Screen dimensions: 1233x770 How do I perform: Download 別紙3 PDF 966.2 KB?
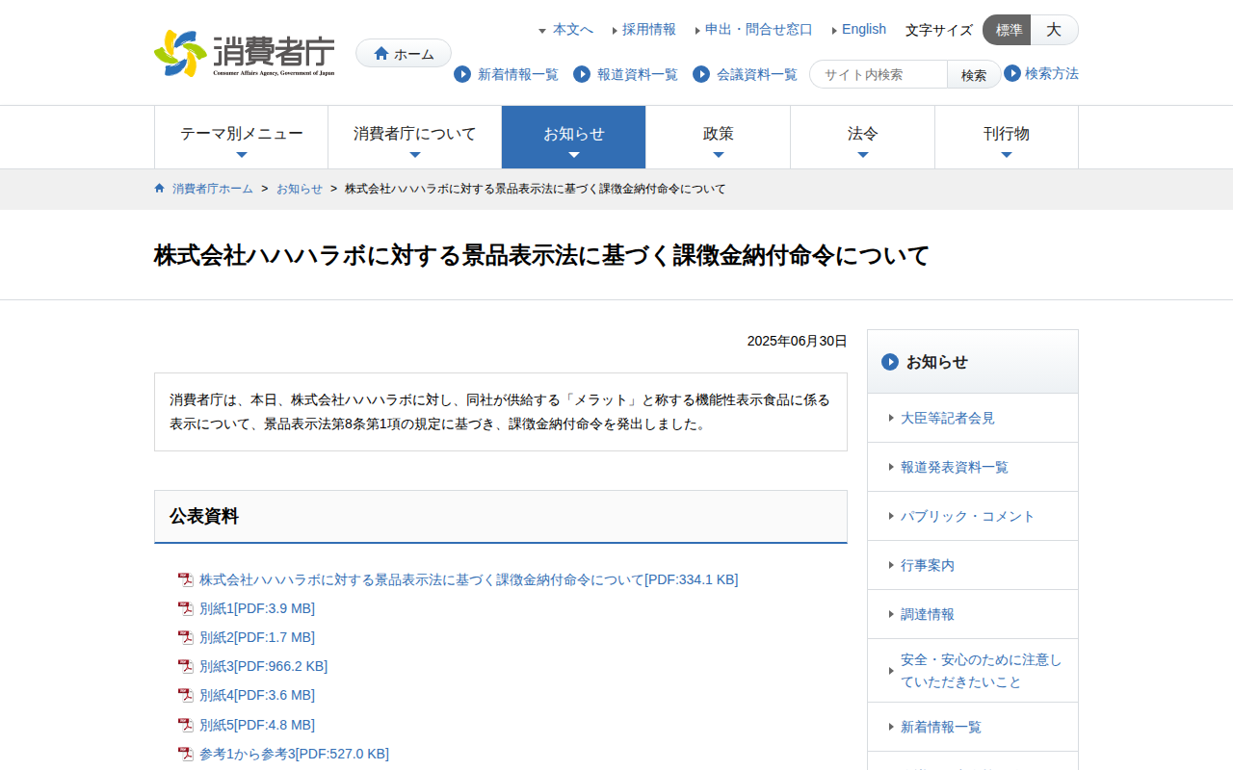[x=264, y=666]
